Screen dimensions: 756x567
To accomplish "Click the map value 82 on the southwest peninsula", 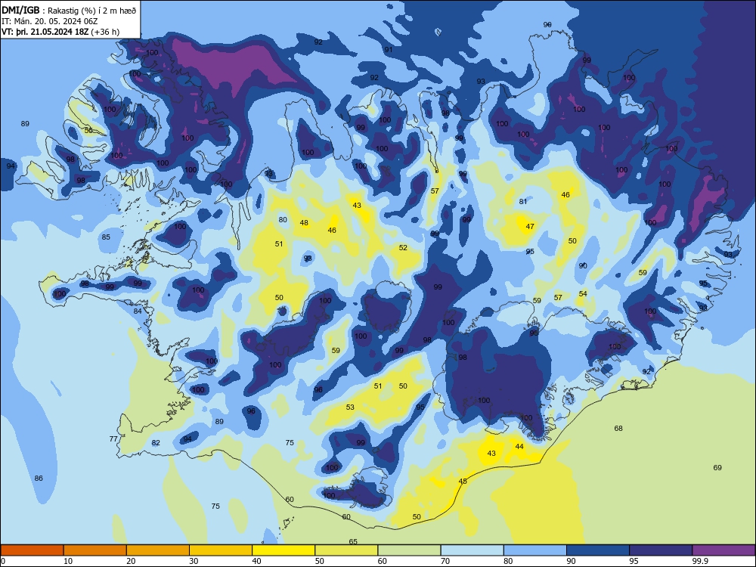I will point(156,442).
